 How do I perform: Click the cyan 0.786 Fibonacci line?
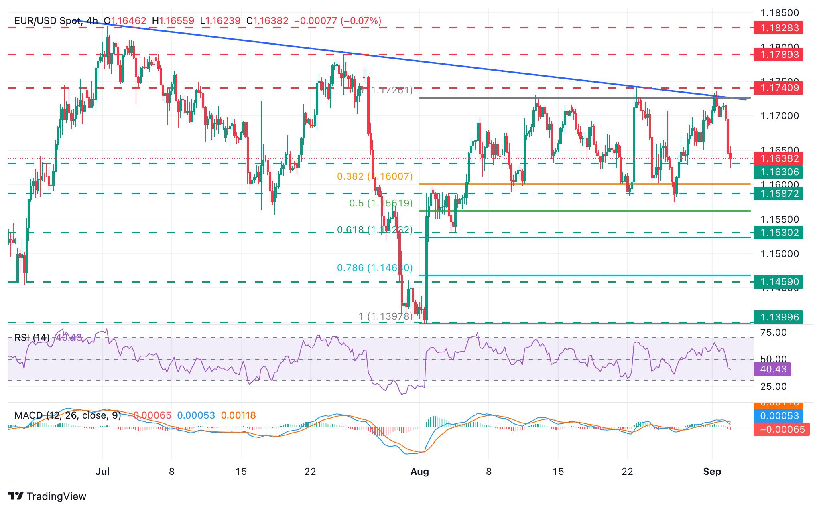(585, 275)
